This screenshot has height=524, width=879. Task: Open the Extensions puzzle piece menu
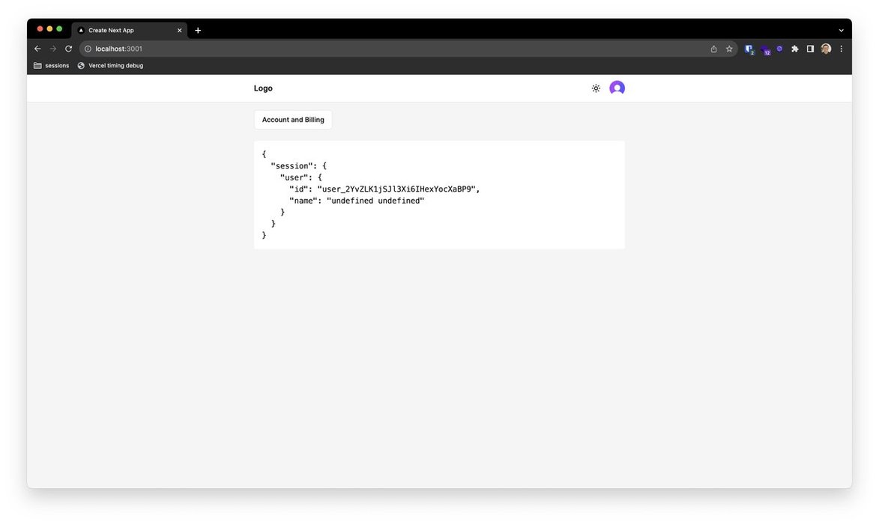(794, 49)
